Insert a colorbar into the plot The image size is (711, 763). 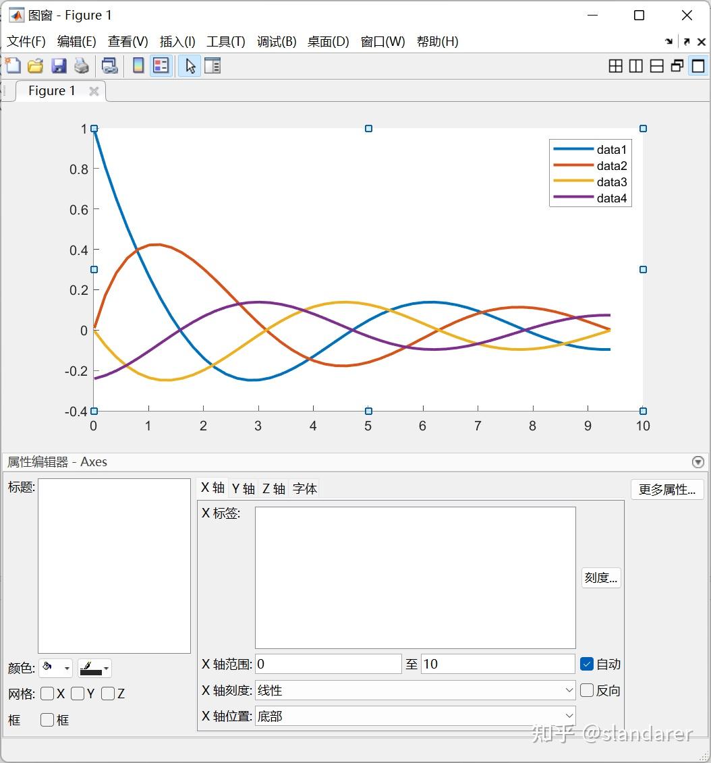click(138, 65)
